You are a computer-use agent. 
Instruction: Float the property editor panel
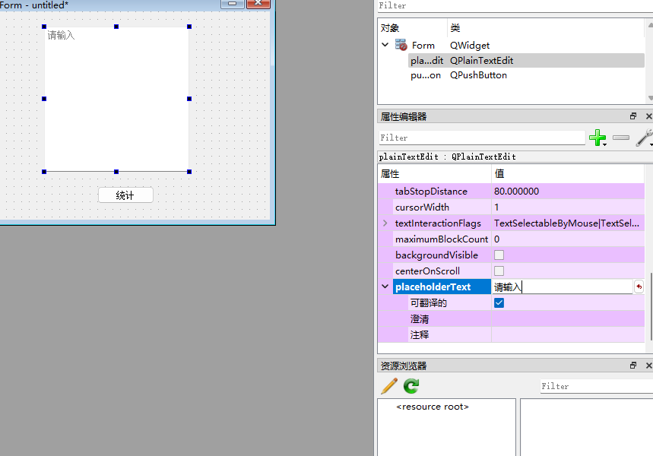(633, 116)
